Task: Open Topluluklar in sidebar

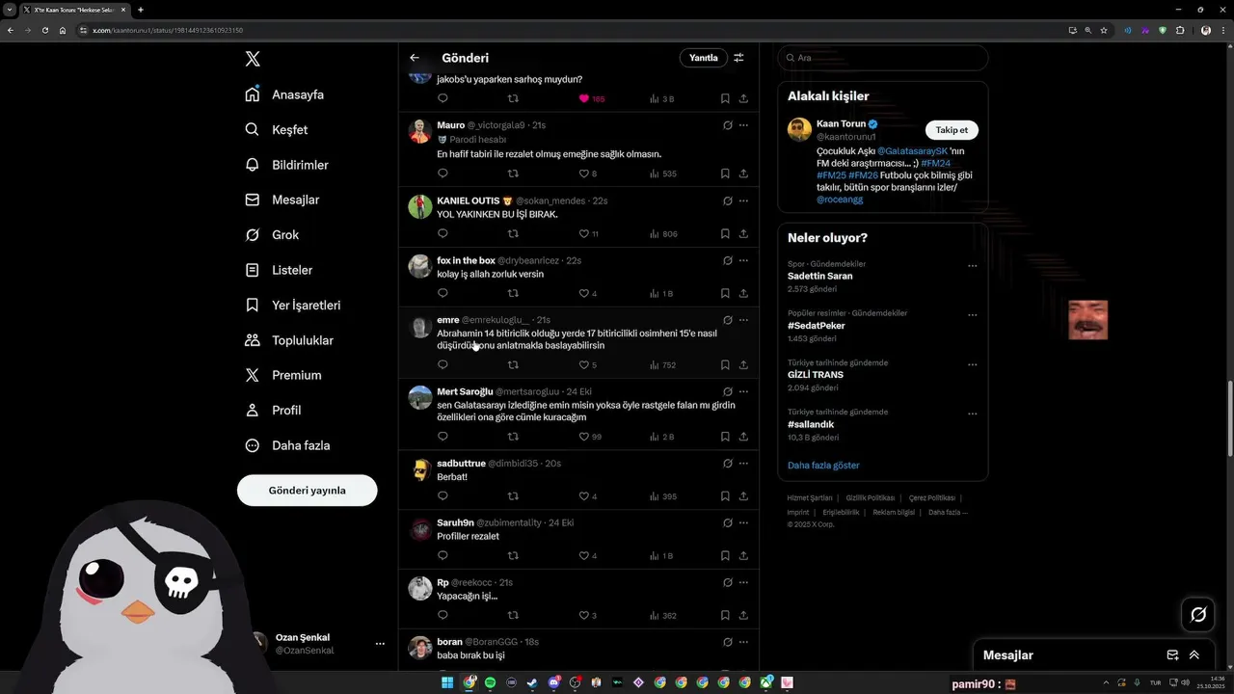Action: point(289,340)
